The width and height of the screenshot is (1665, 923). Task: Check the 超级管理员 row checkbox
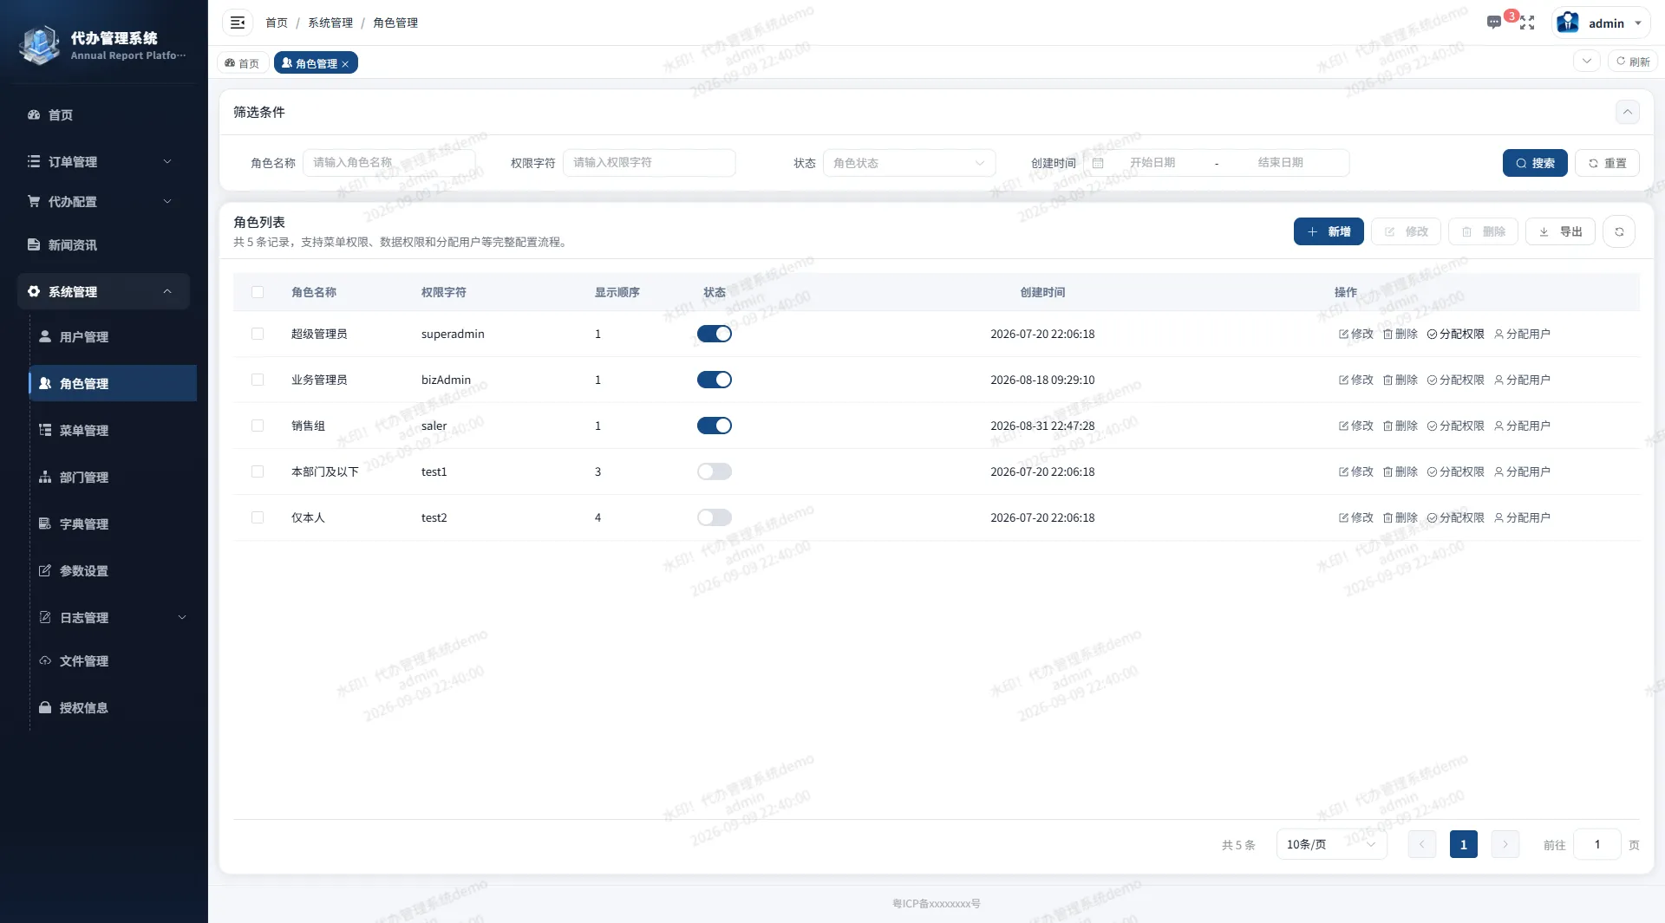click(x=258, y=335)
